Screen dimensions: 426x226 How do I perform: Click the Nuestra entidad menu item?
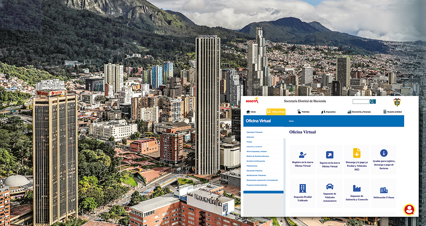(x=392, y=112)
